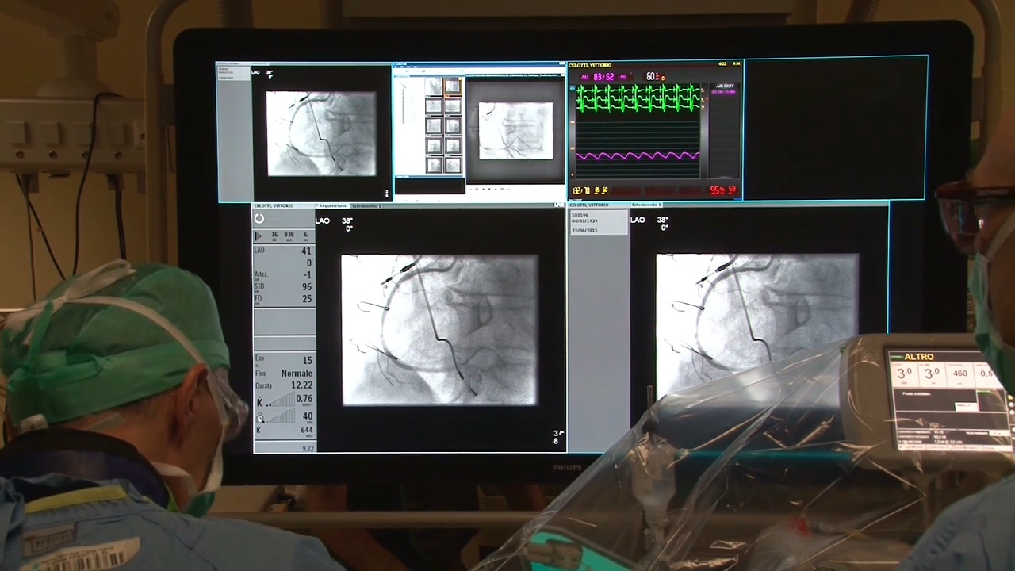Click the circular refresh icon in acquisition panel
The height and width of the screenshot is (571, 1015).
tap(259, 219)
